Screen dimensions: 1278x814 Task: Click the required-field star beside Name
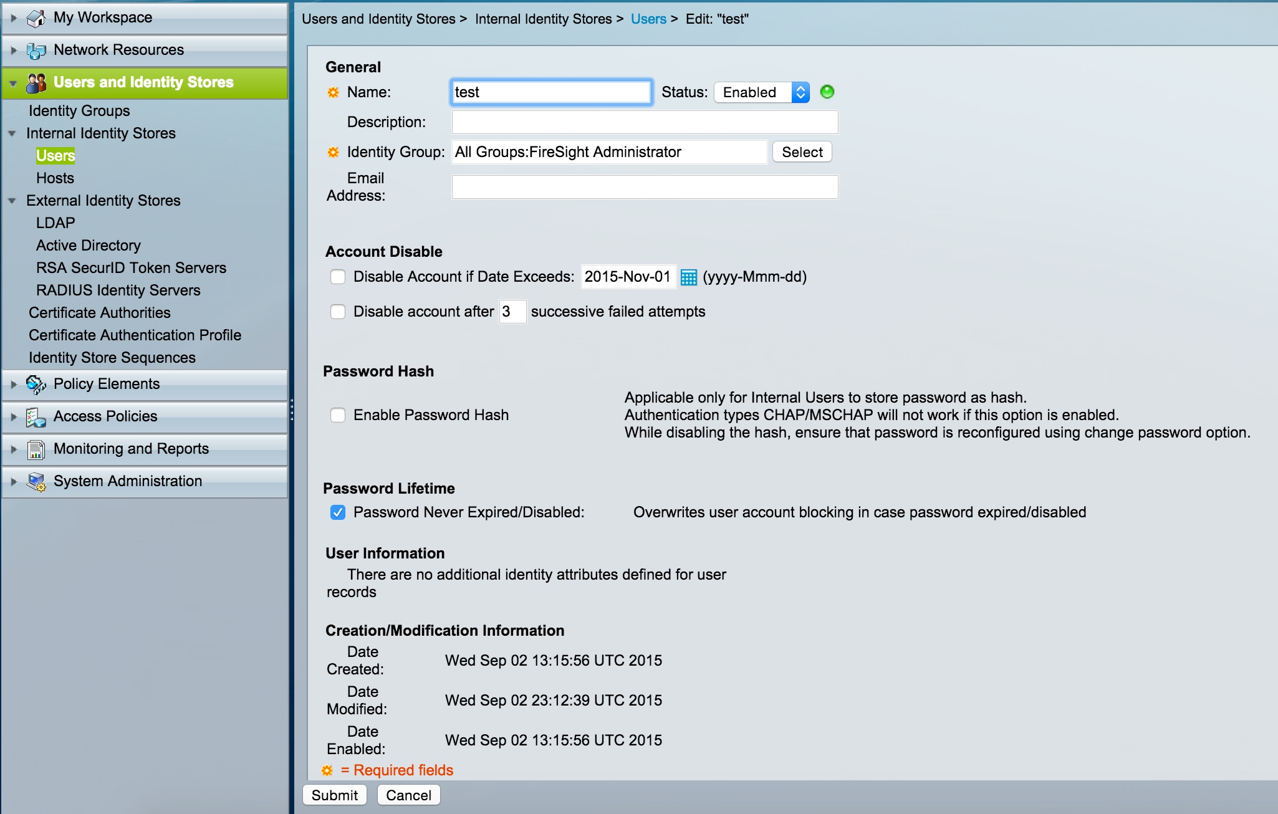click(334, 93)
